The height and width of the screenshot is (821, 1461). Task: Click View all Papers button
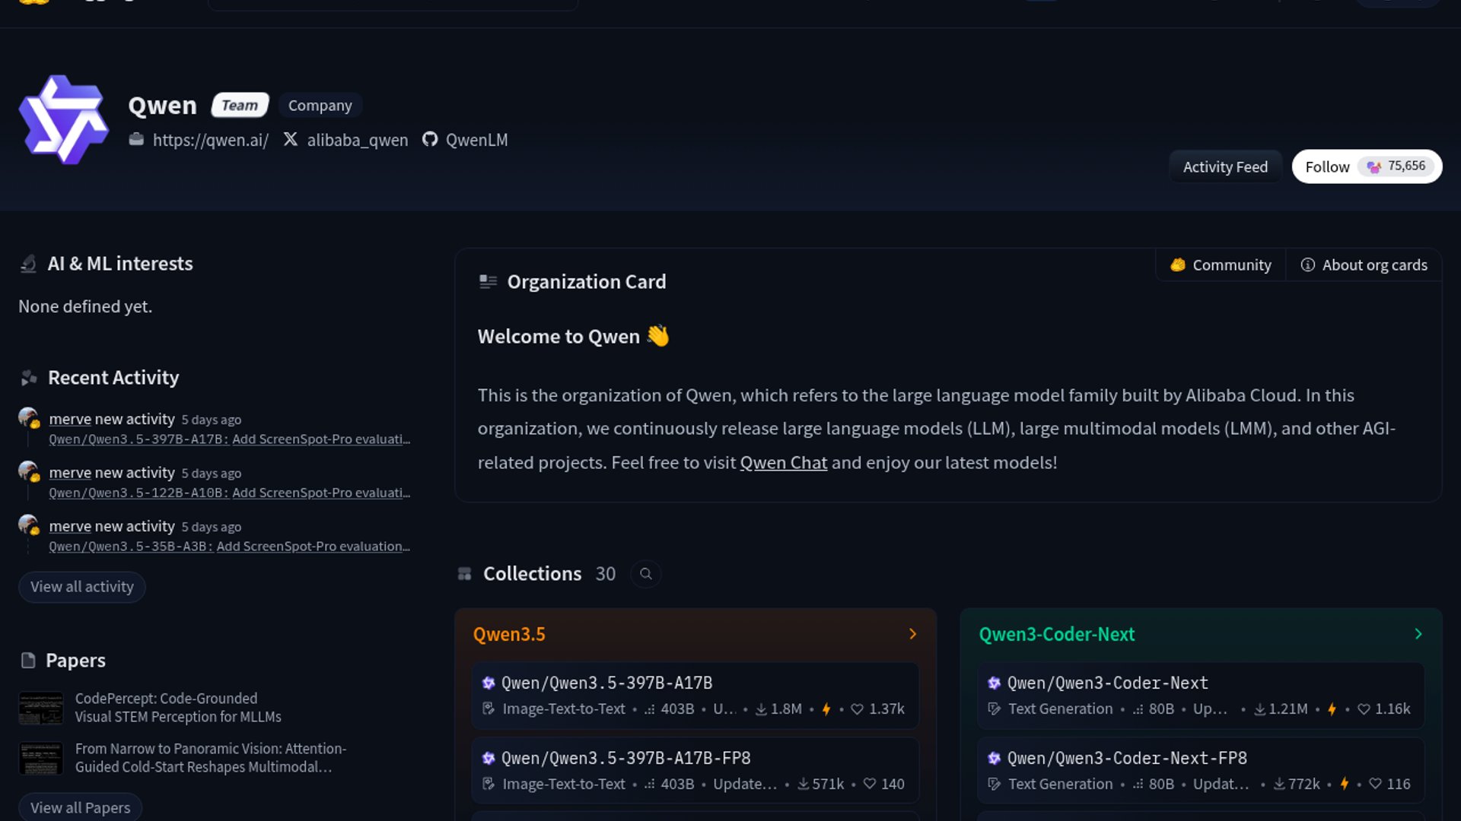[x=80, y=807]
